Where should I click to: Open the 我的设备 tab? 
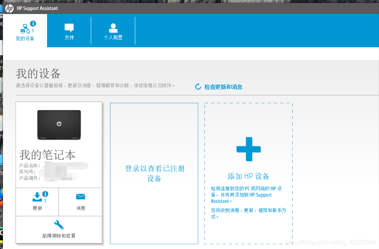click(25, 31)
